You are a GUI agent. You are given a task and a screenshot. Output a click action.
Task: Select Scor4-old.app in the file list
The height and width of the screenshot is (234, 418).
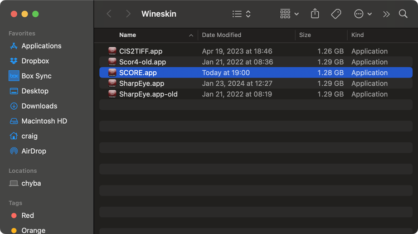(143, 62)
